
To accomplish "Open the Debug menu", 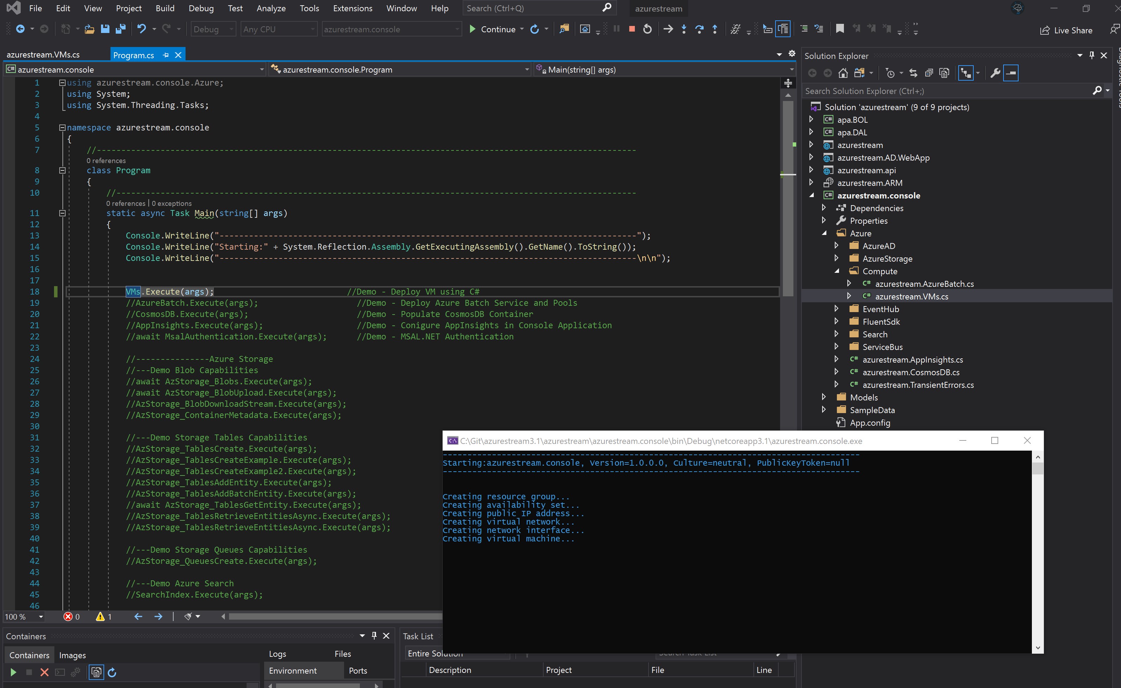I will [x=201, y=8].
